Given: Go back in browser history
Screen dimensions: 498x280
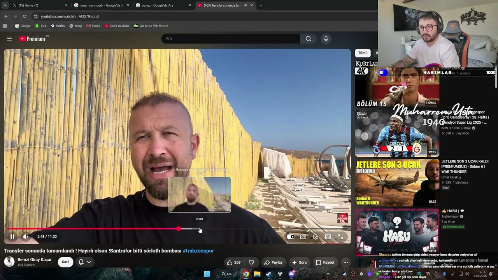Looking at the screenshot, I should (x=6, y=16).
